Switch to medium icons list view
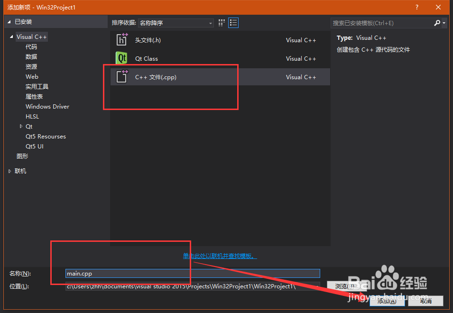 [233, 23]
